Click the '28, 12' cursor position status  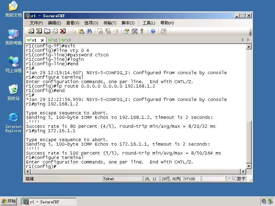(x=151, y=179)
